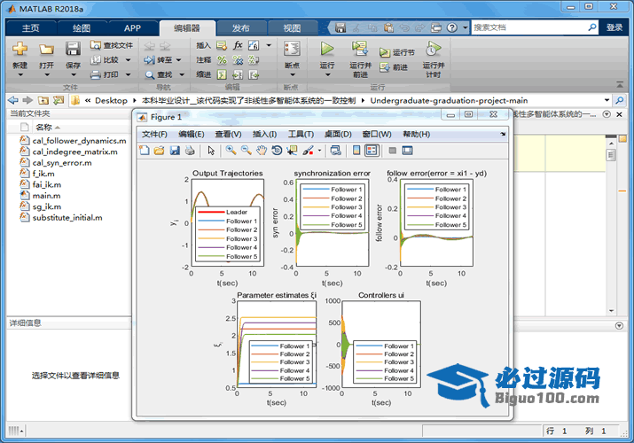Click the 运行并前进 (Run and Advance) icon
This screenshot has width=634, height=443.
[360, 49]
